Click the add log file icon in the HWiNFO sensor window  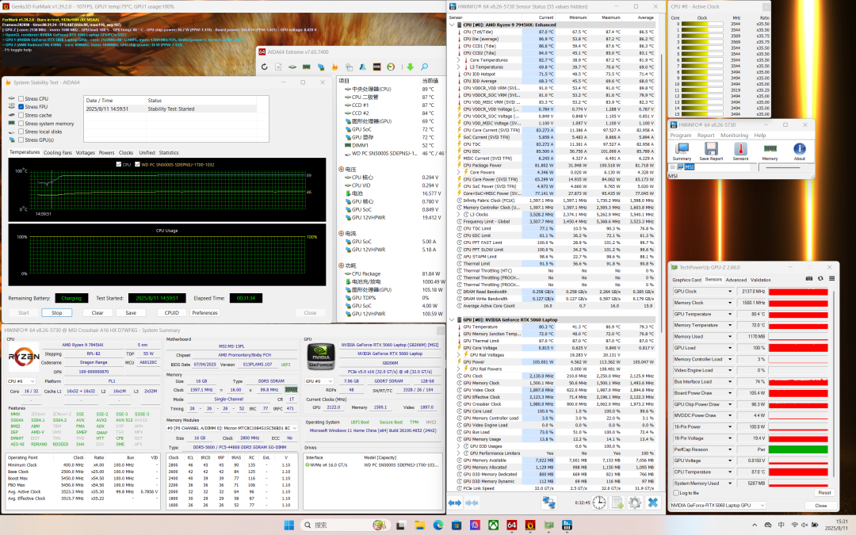pos(617,503)
